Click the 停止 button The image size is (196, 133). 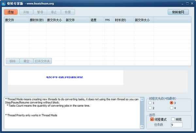[x=54, y=12]
